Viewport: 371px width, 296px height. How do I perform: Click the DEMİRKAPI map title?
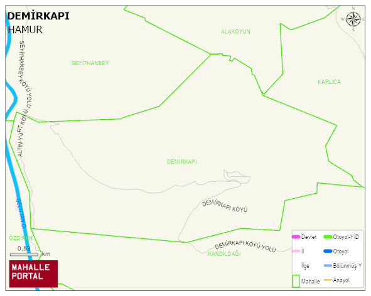(38, 16)
